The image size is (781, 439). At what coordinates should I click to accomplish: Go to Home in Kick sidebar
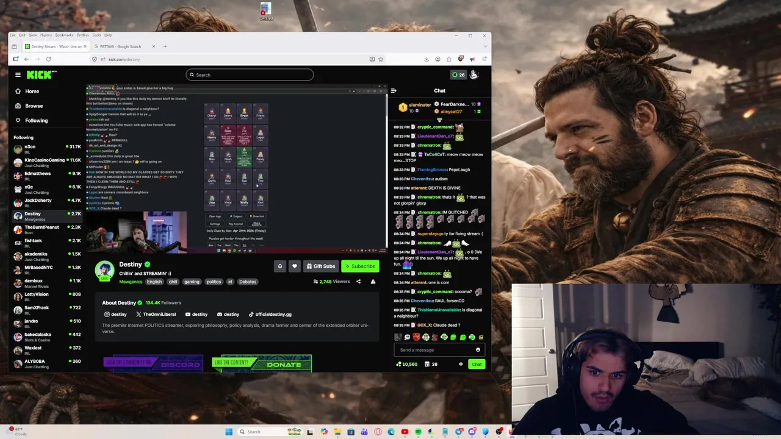(32, 91)
